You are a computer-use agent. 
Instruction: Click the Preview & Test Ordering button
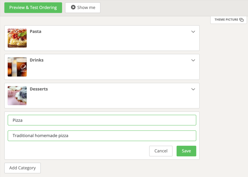tap(33, 8)
